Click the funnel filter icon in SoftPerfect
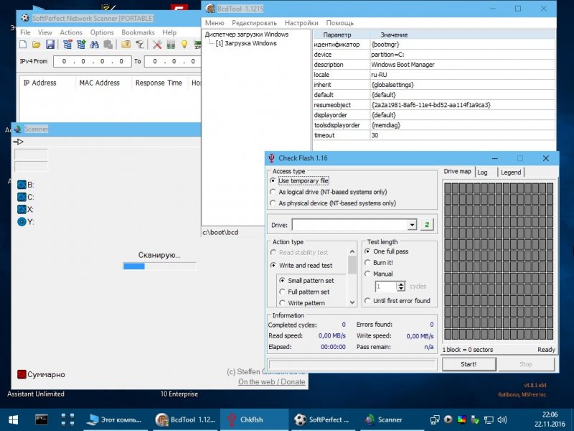Viewport: 574px width, 431px height. [139, 45]
